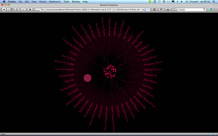
Task: Open the Downloads toolbar button
Action: (161, 10)
